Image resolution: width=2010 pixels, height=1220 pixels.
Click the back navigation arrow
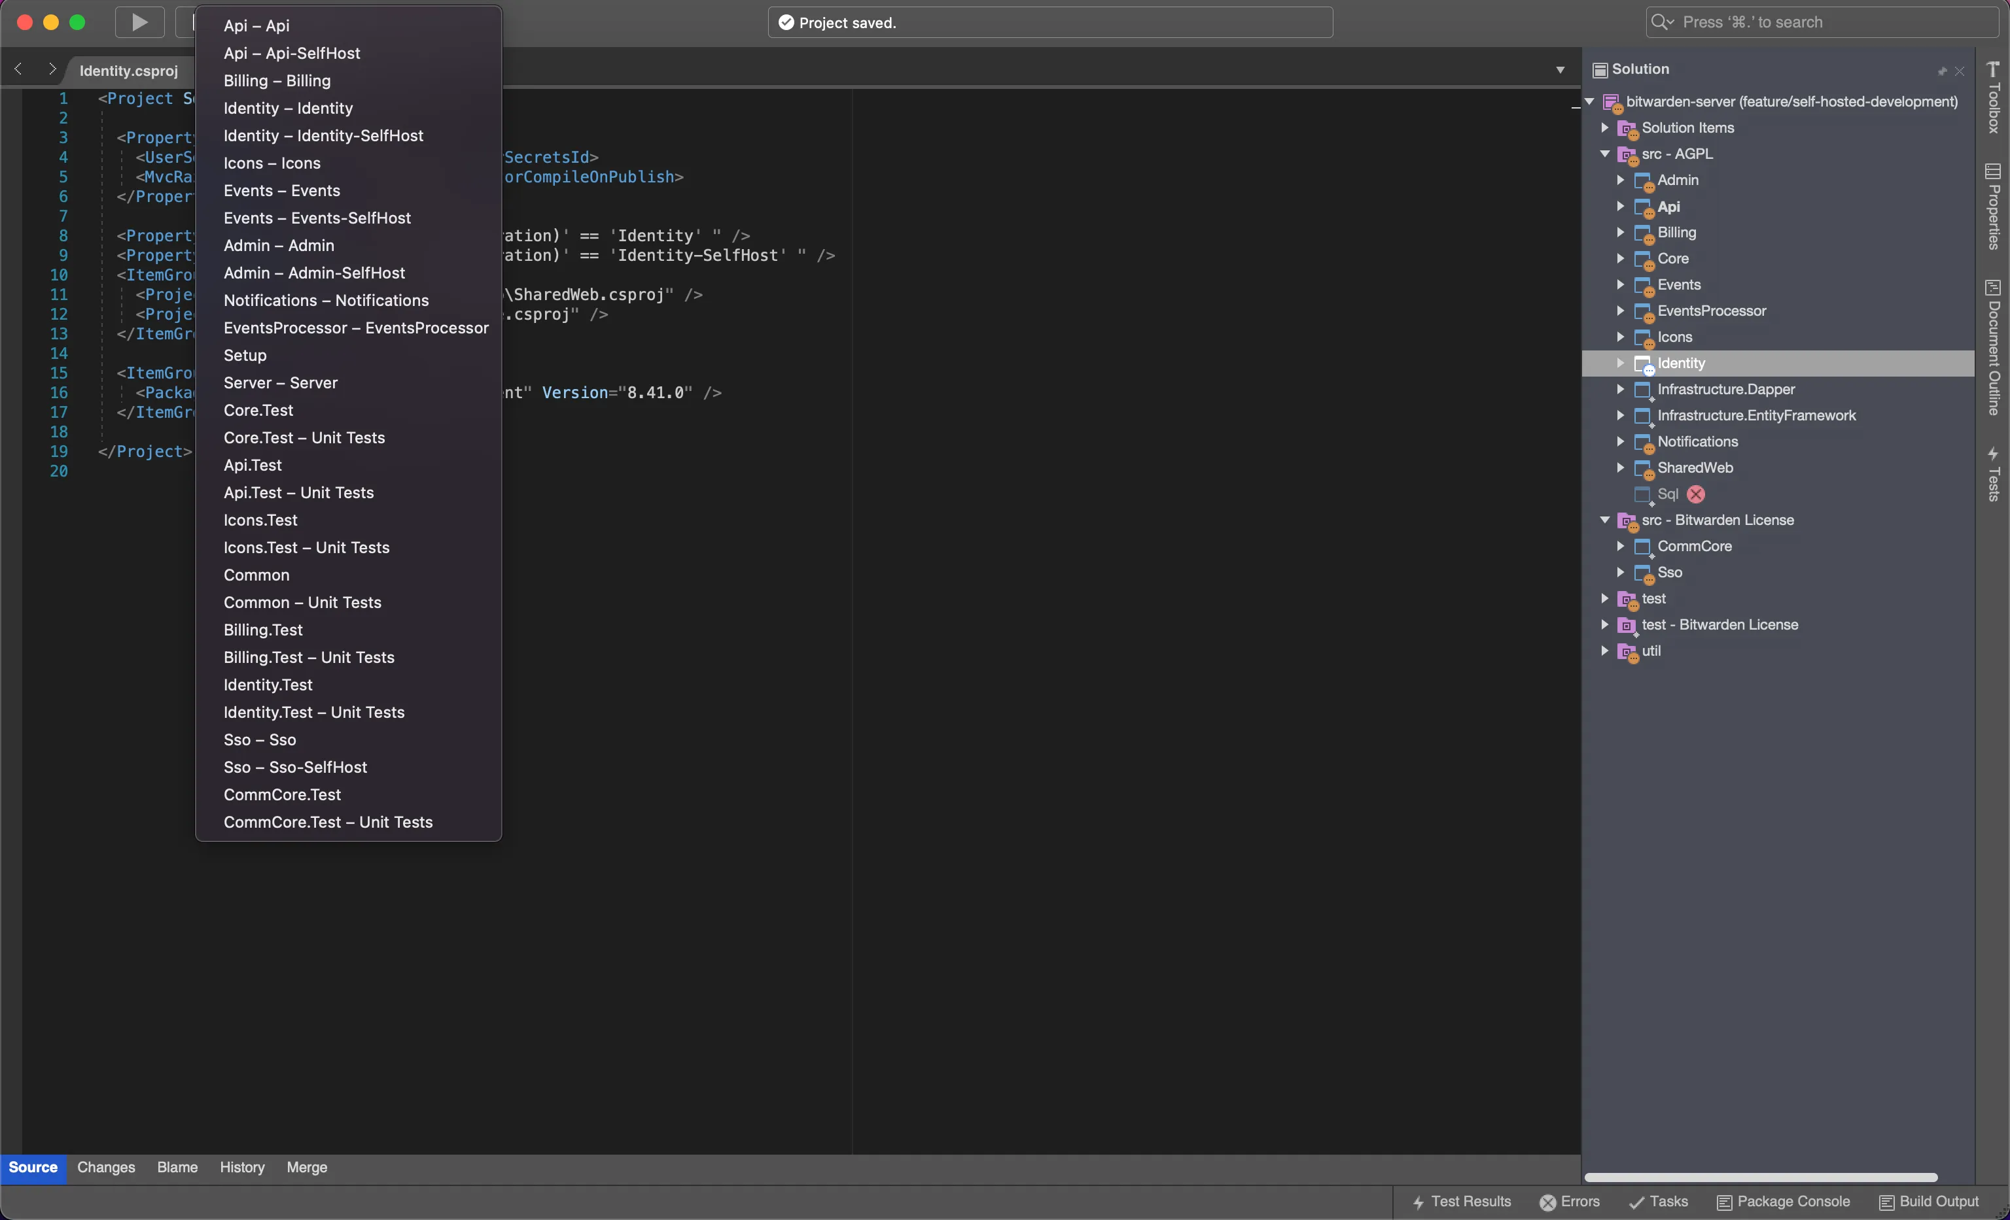(x=17, y=69)
